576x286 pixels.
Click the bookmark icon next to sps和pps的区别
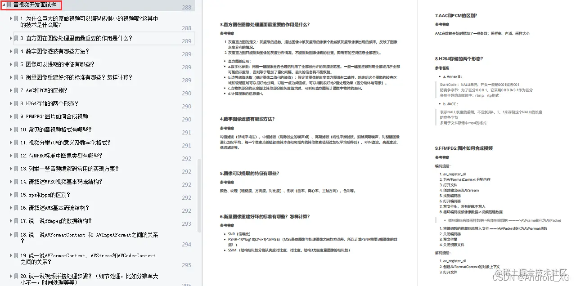click(x=15, y=195)
